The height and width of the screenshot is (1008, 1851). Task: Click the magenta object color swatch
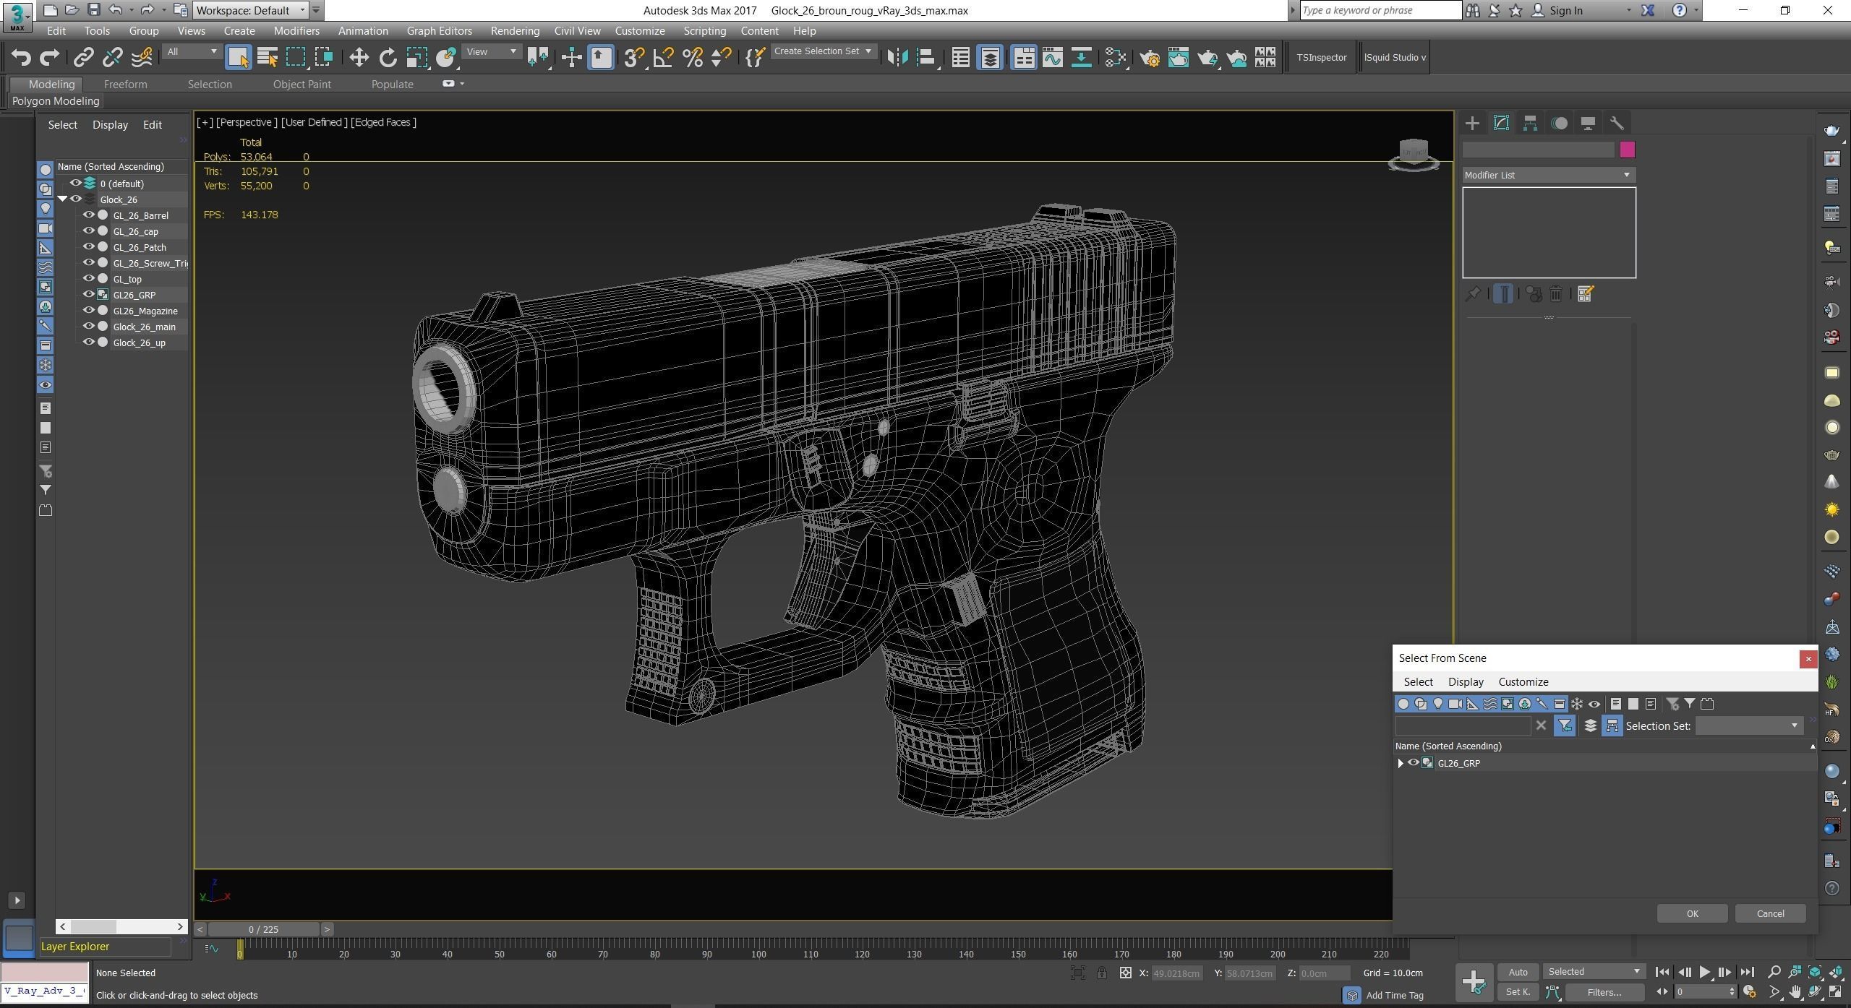point(1627,150)
